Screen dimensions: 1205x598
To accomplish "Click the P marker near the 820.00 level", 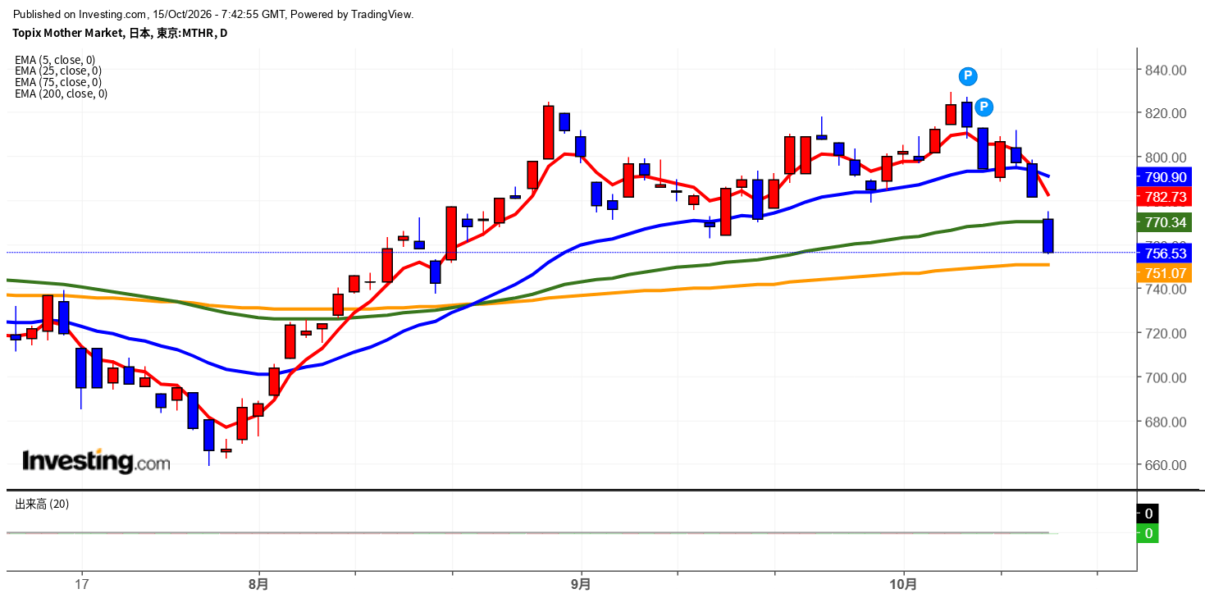I will [984, 107].
